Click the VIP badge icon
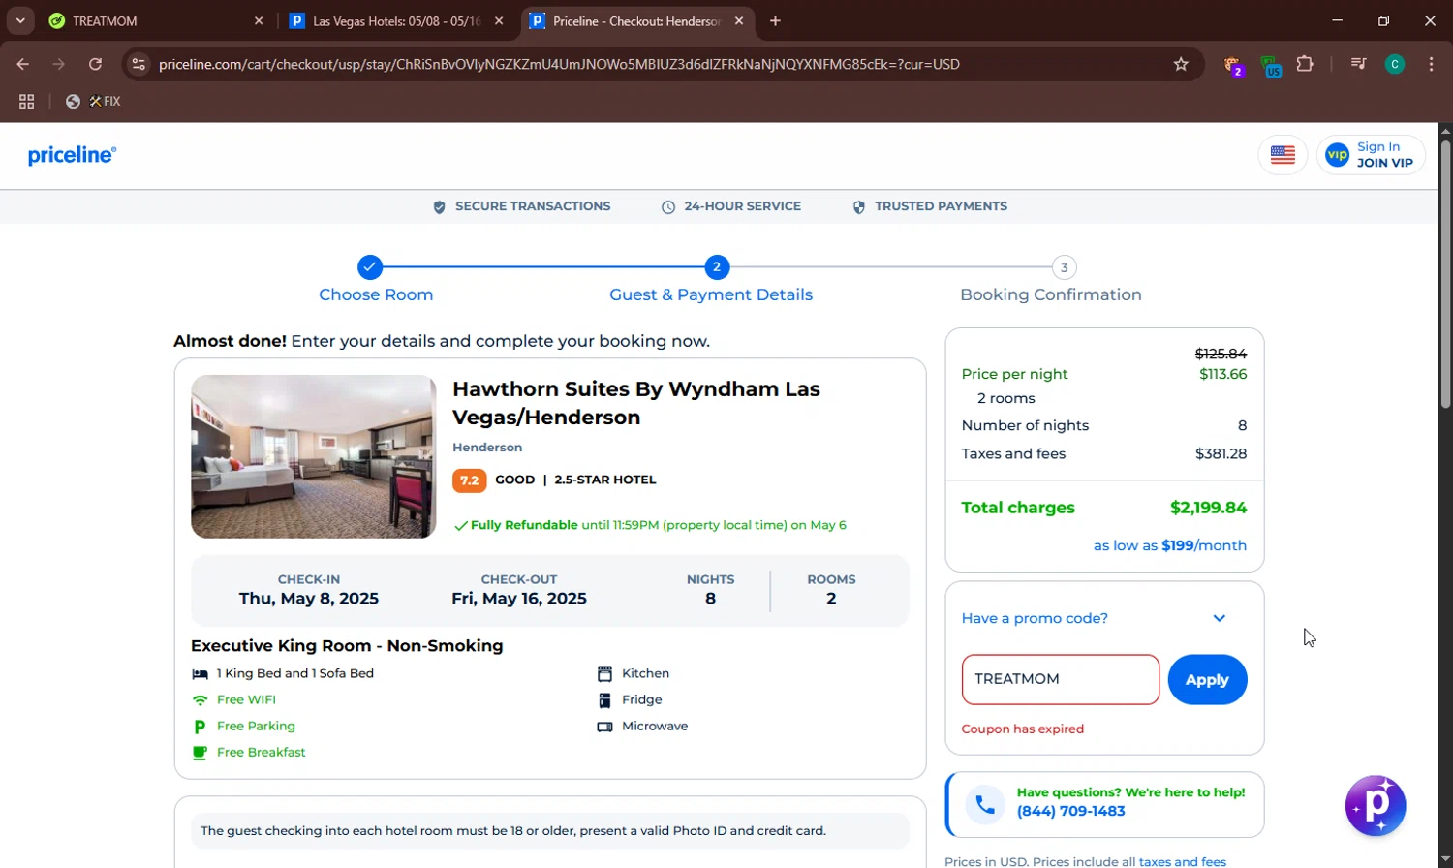1453x868 pixels. point(1337,155)
